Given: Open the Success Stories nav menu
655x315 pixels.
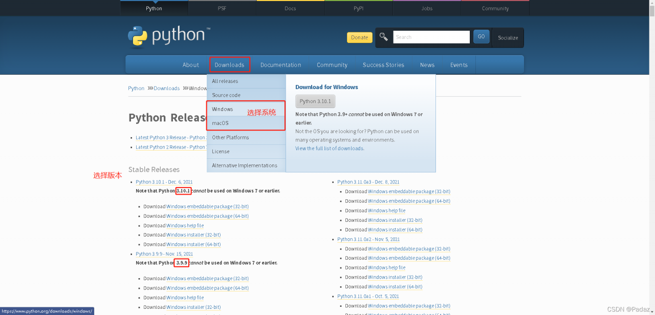Looking at the screenshot, I should coord(383,65).
